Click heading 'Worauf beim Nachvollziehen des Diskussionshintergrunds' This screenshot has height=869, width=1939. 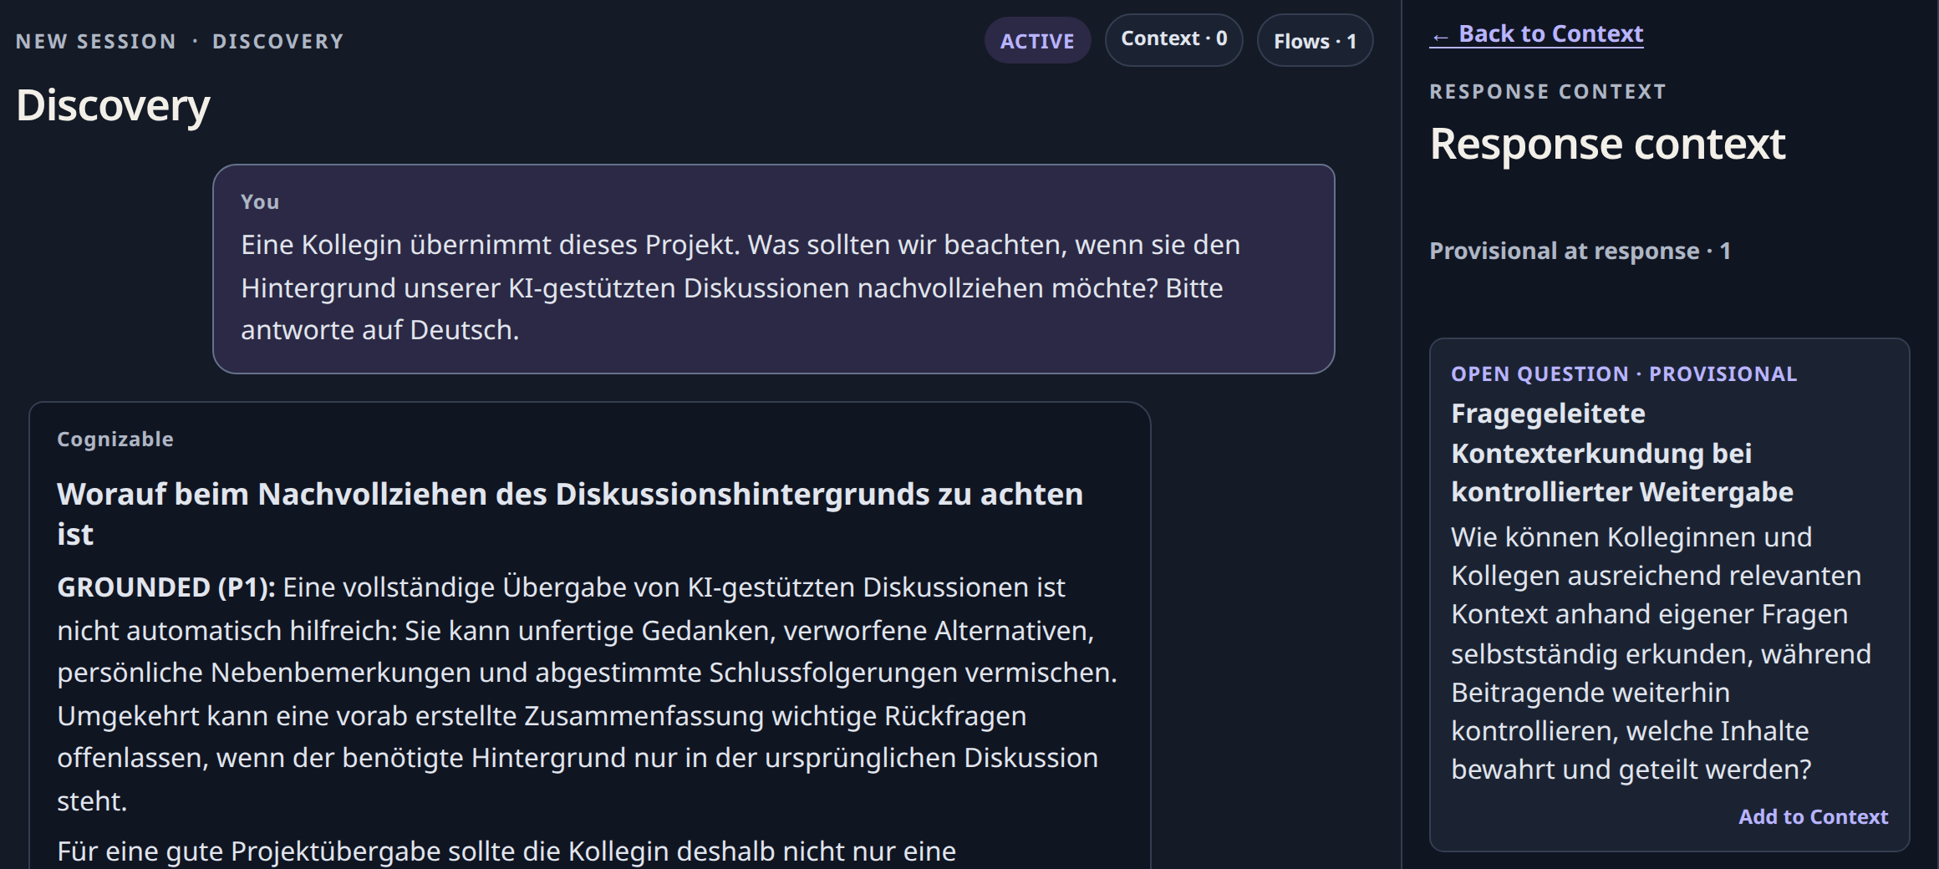(570, 514)
